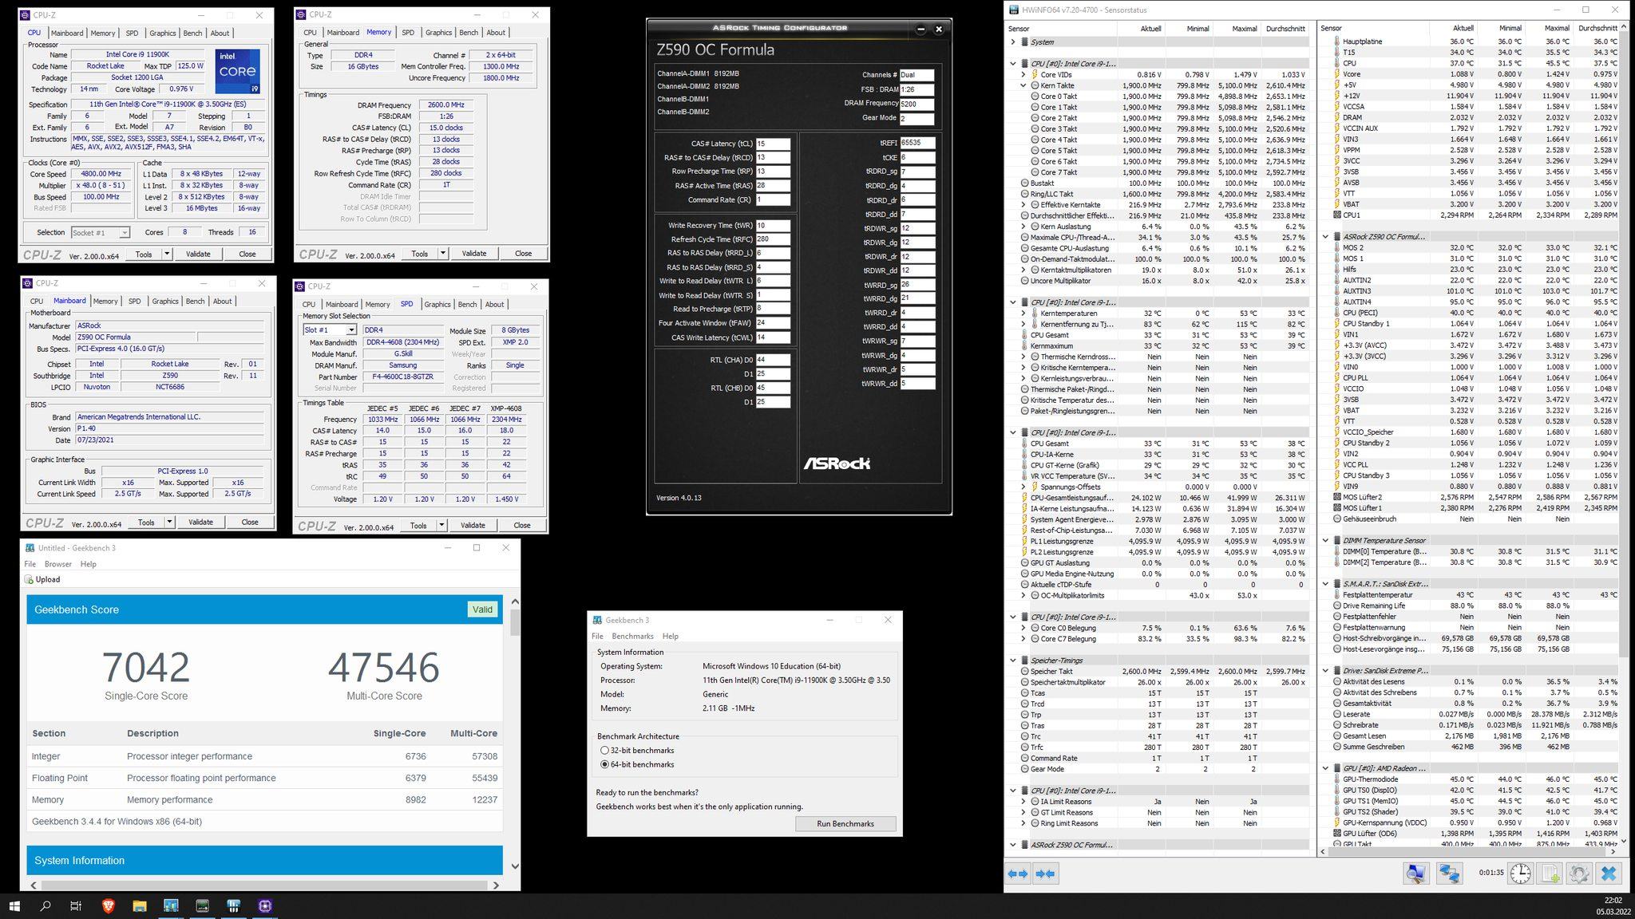Click the HWiNFO expand columns arrows icon
The image size is (1635, 919).
(1018, 874)
